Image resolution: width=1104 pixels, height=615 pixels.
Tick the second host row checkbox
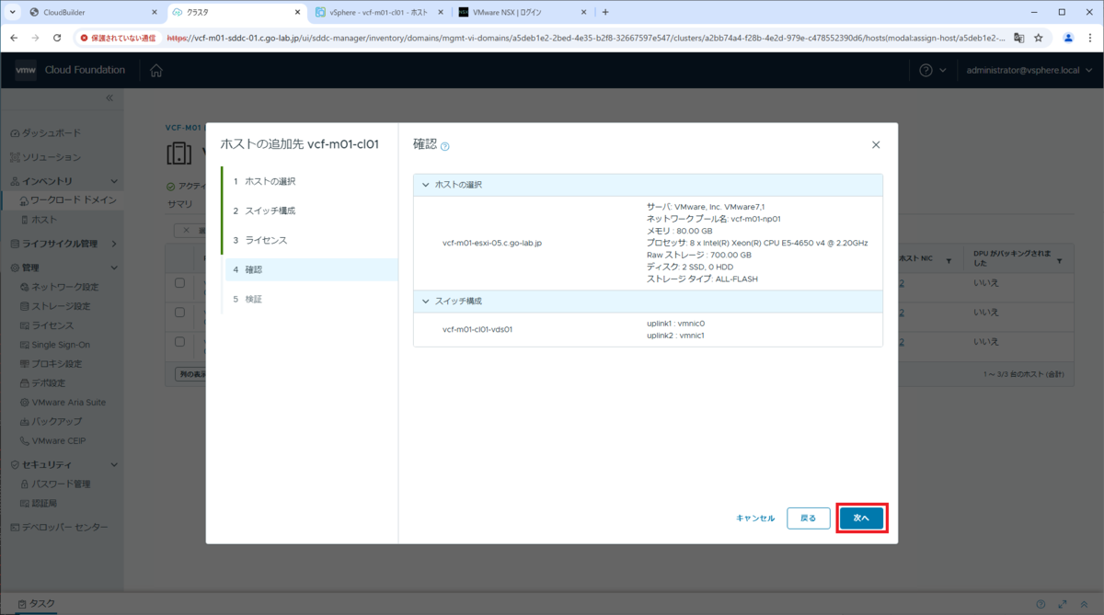pos(180,313)
